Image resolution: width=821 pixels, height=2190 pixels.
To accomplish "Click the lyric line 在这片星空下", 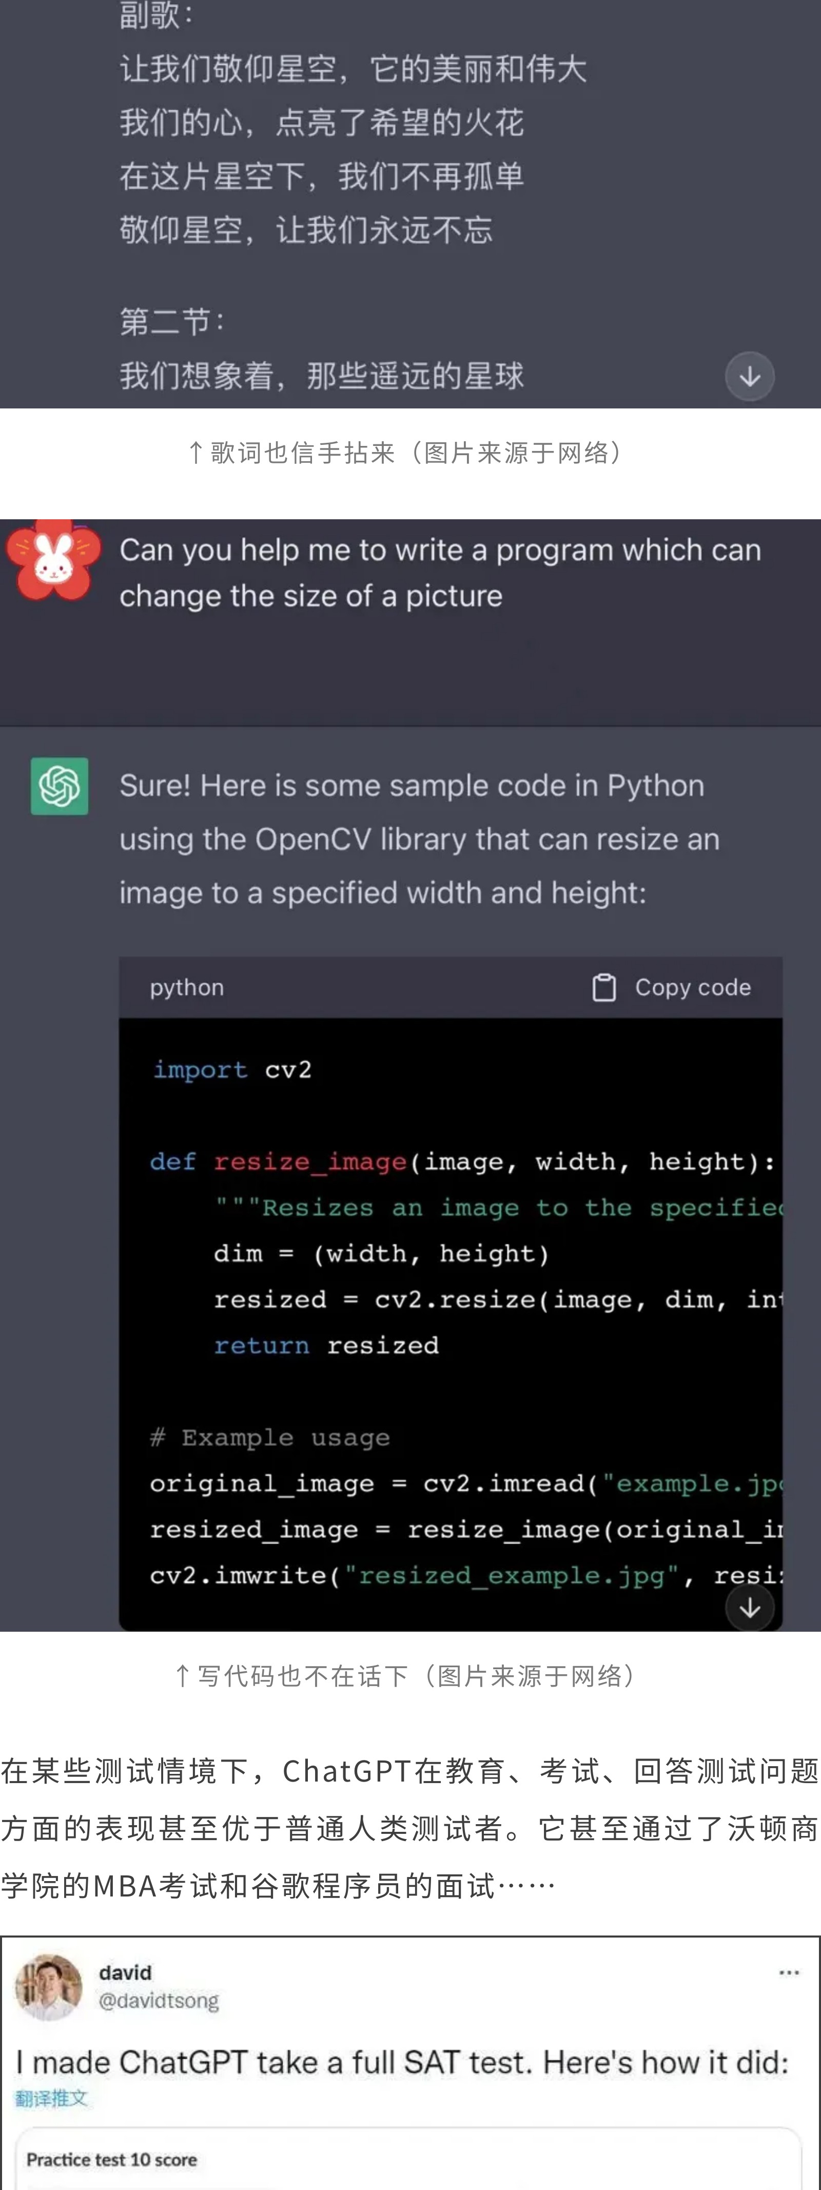I will pyautogui.click(x=322, y=176).
